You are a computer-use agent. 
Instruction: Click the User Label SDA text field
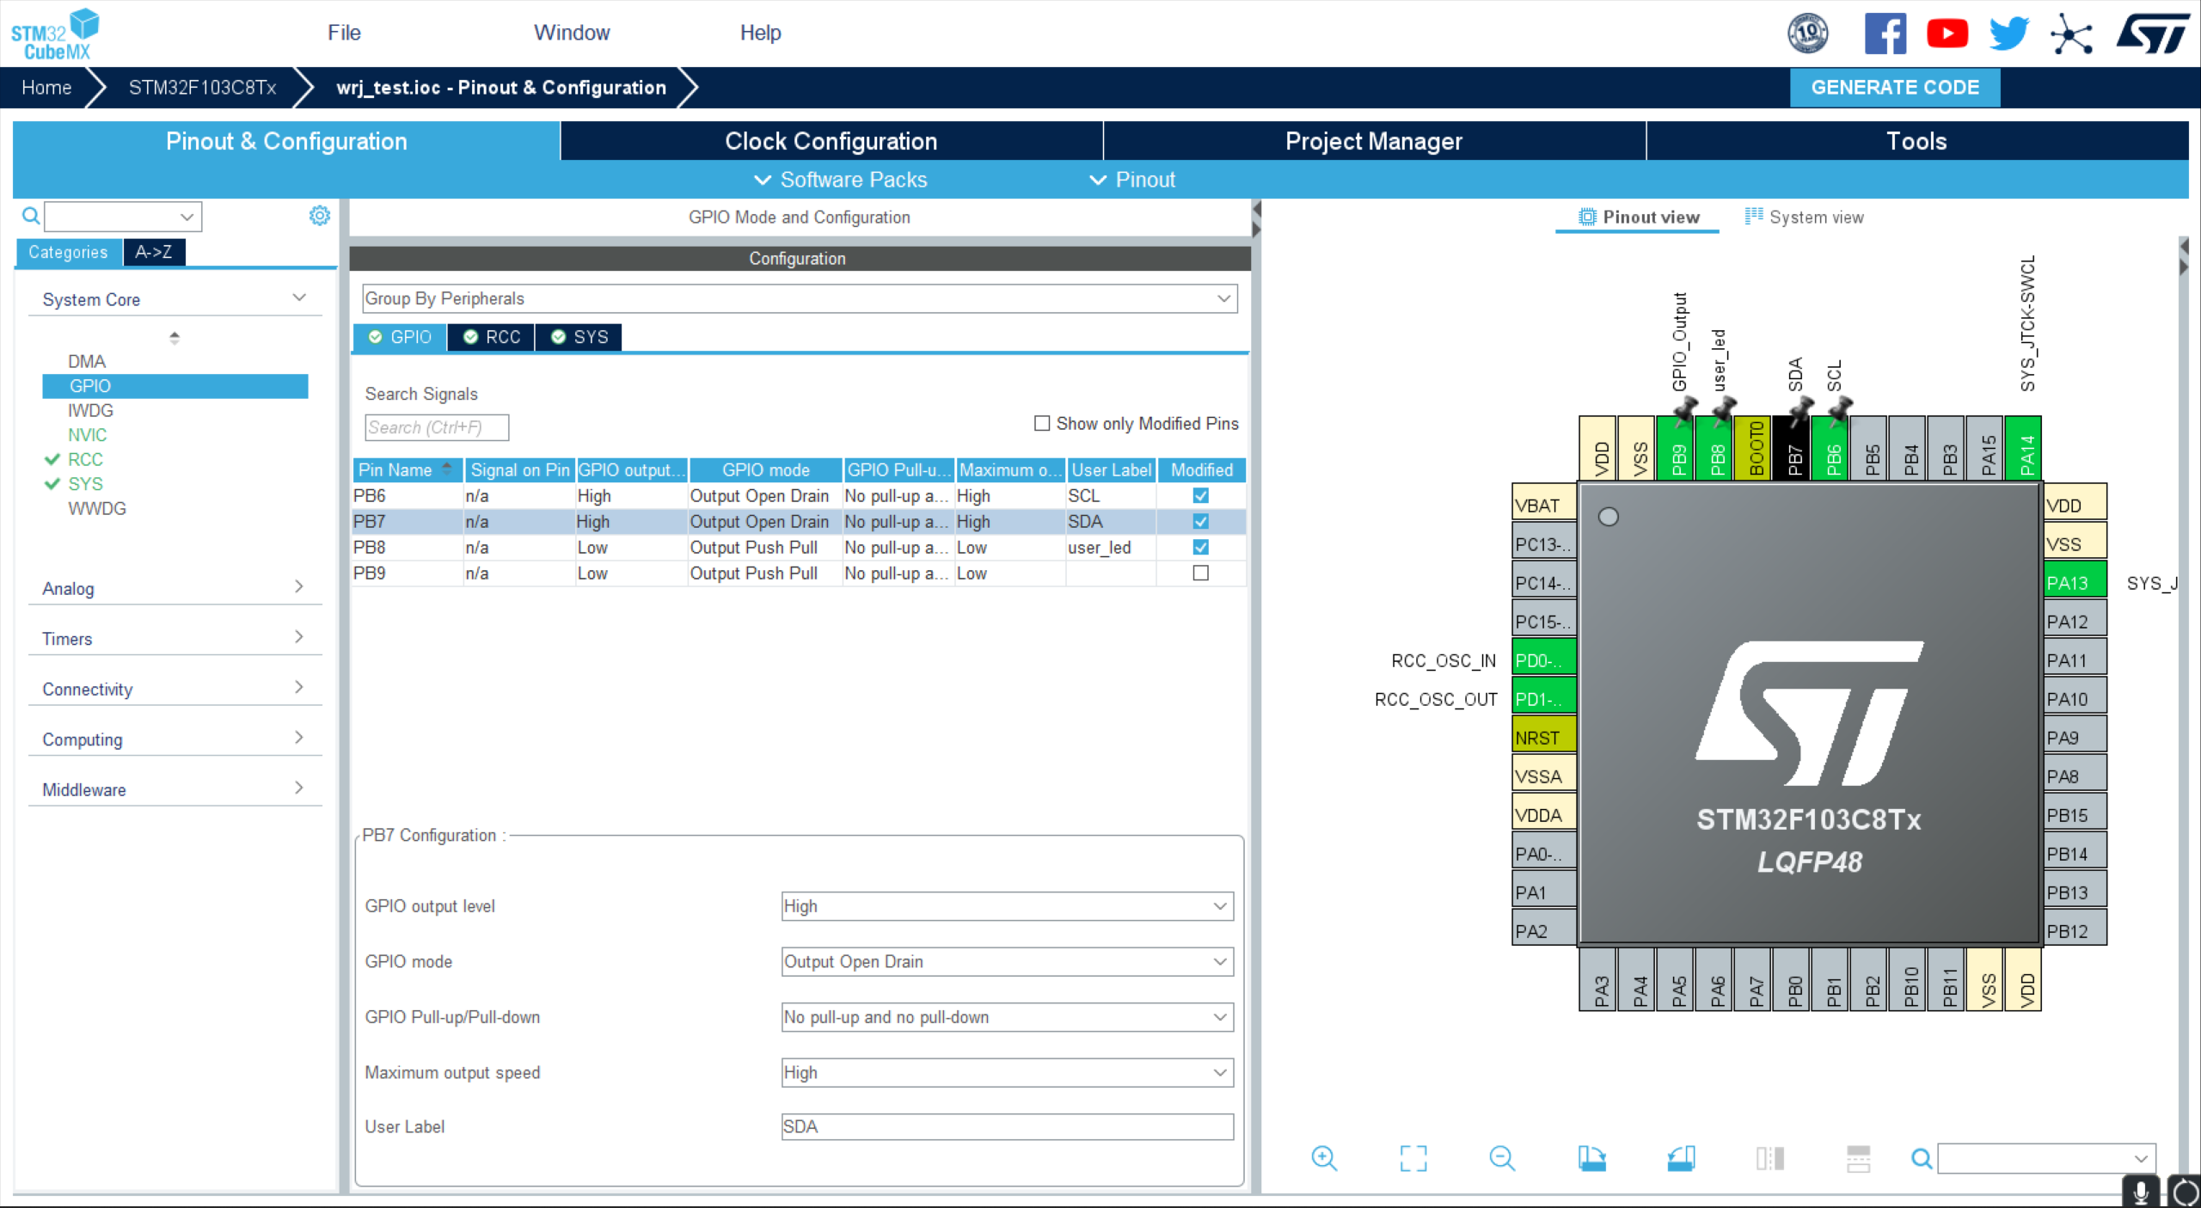(x=1008, y=1126)
